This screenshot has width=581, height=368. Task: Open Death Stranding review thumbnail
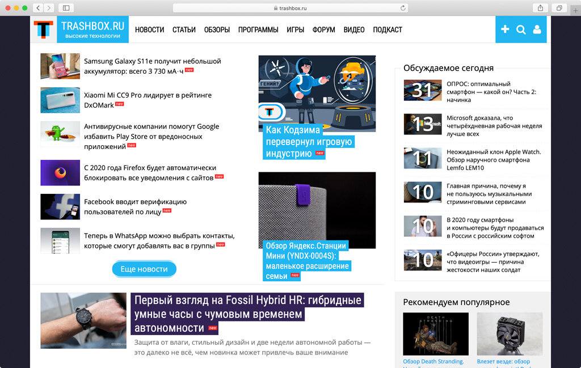[436, 334]
